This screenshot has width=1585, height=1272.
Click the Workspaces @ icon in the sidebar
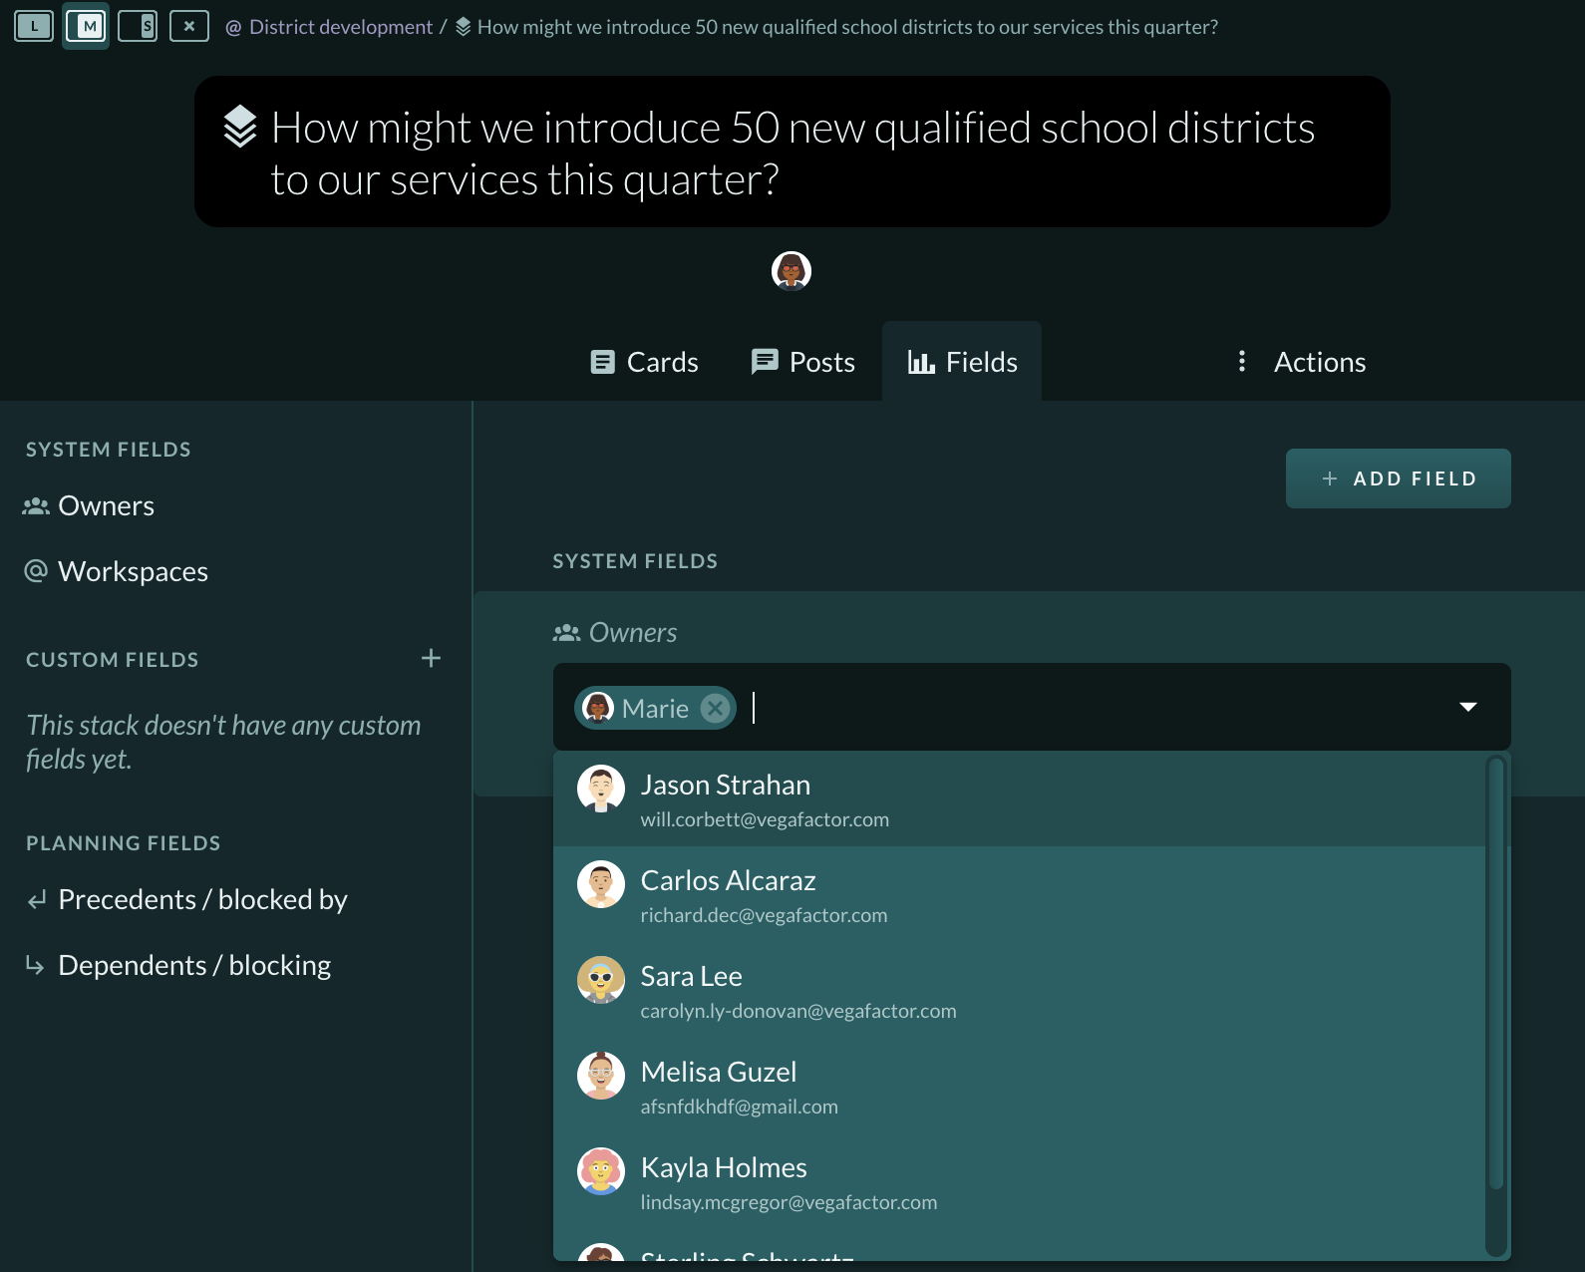click(36, 571)
